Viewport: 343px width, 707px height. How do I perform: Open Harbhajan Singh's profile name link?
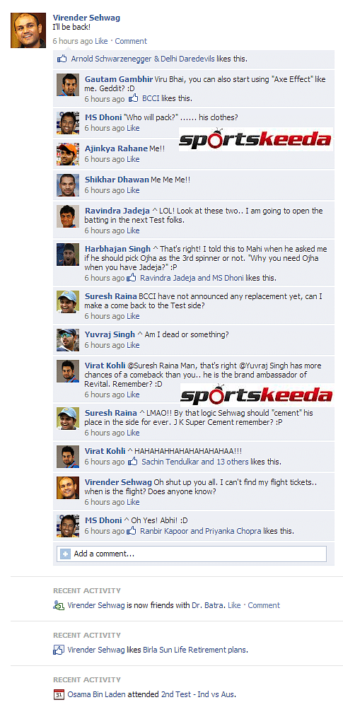tap(118, 249)
